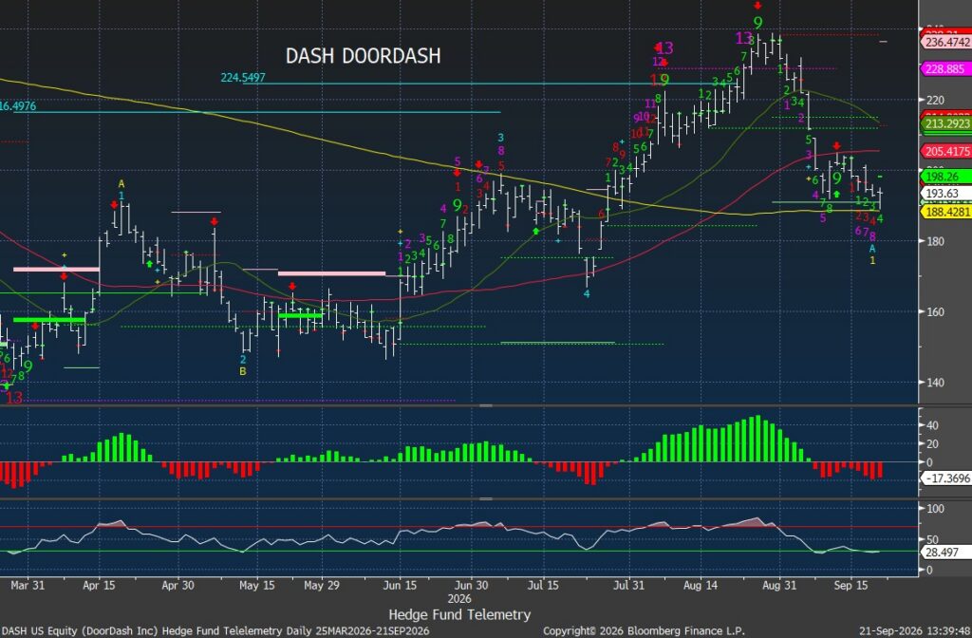Click the magenta 228.885 price level tag
This screenshot has width=972, height=638.
coord(944,68)
